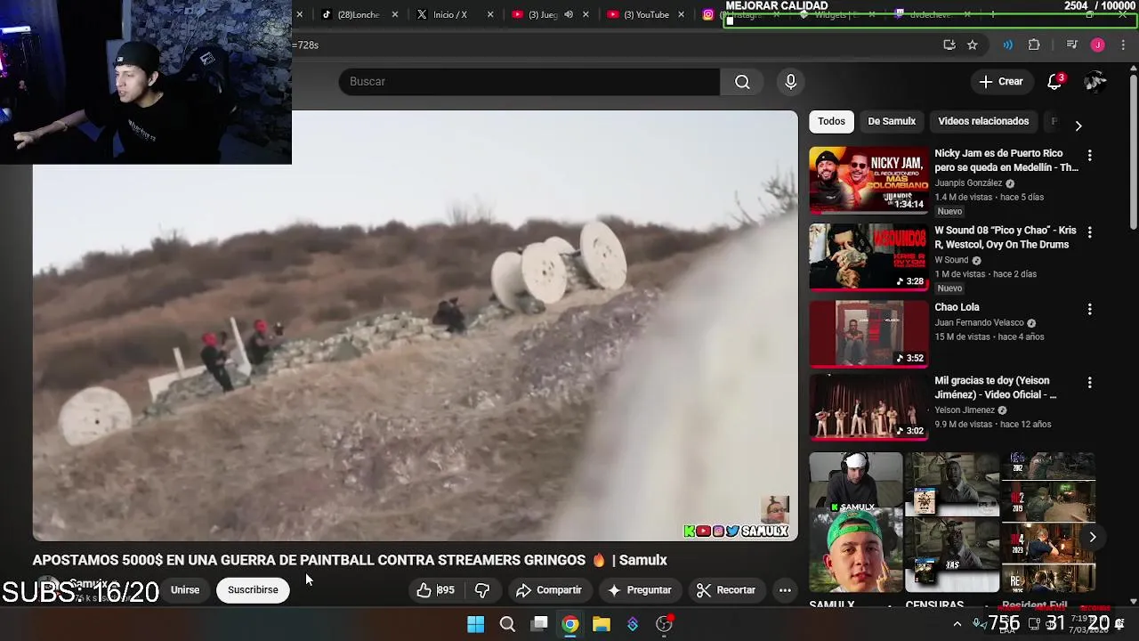
Task: Open the Chrome three-dot menu
Action: point(1123,45)
